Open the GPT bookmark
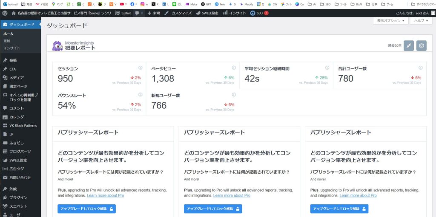Image resolution: width=436 pixels, height=217 pixels. click(206, 4)
